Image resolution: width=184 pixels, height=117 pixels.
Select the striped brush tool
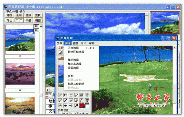[x=76, y=100]
